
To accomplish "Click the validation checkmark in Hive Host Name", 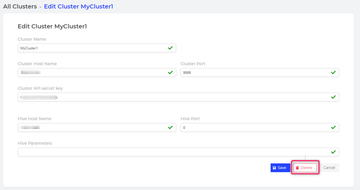I will point(170,127).
